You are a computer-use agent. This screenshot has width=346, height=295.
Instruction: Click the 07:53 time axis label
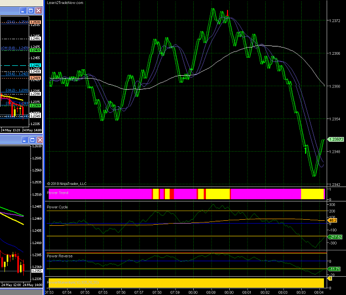click(49, 293)
